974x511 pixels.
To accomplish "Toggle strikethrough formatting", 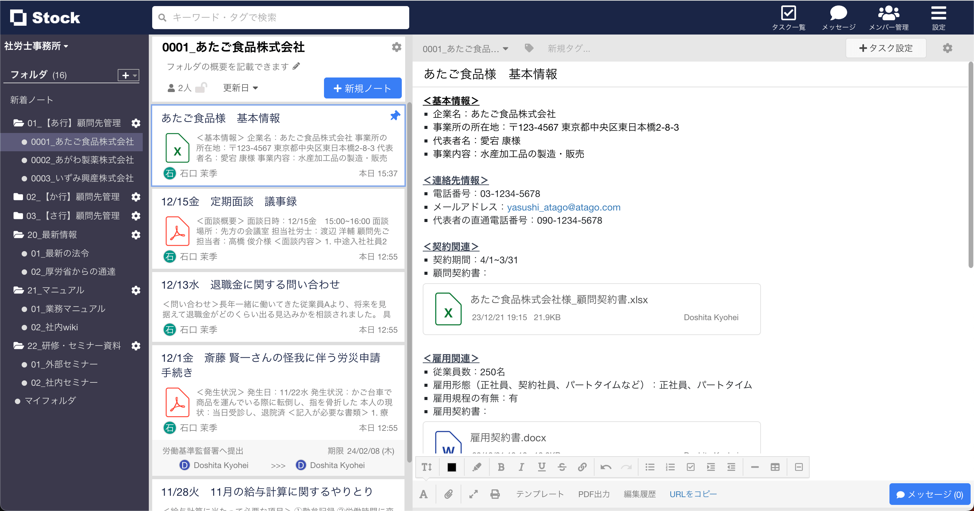I will click(x=562, y=467).
